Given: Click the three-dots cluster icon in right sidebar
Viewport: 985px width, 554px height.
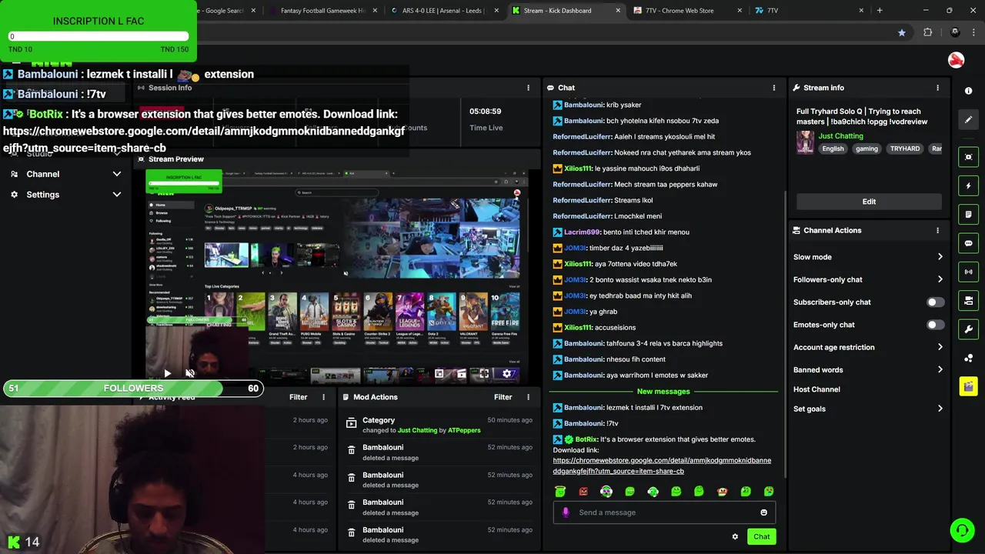Looking at the screenshot, I should click(968, 358).
